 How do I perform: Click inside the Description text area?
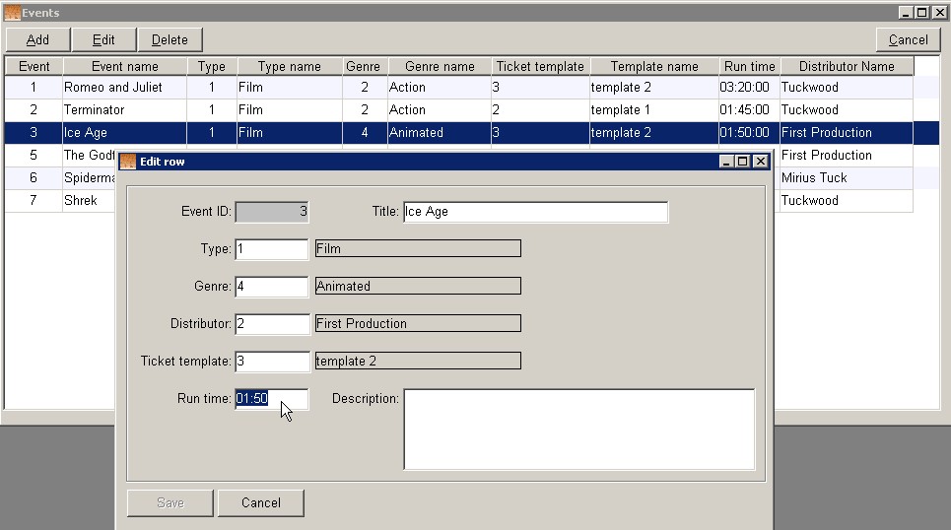578,429
